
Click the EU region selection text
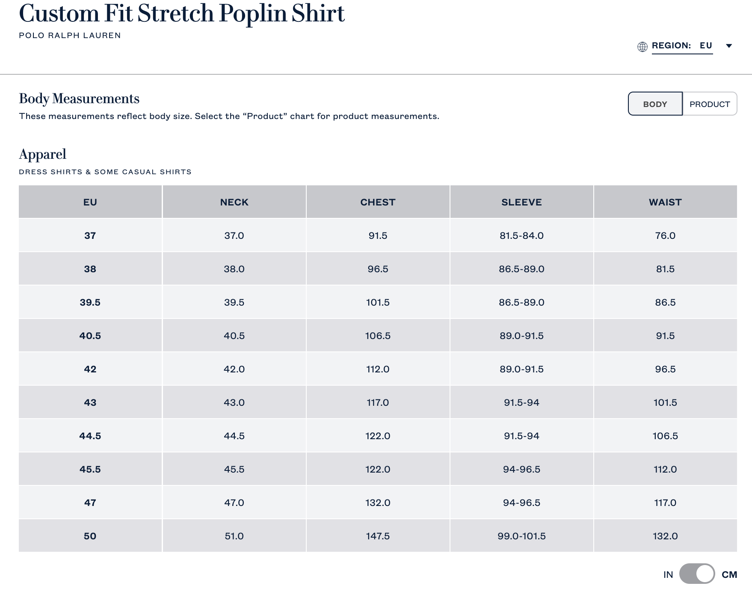(706, 46)
